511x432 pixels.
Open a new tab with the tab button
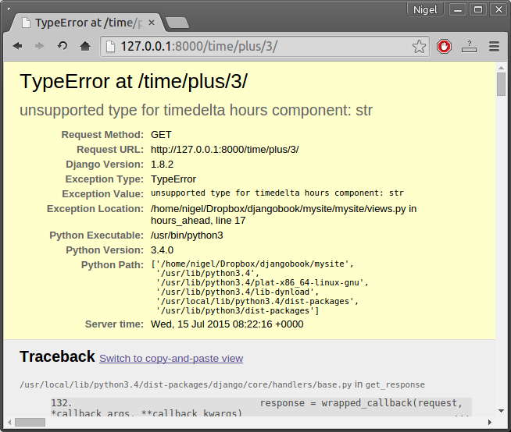coord(177,23)
